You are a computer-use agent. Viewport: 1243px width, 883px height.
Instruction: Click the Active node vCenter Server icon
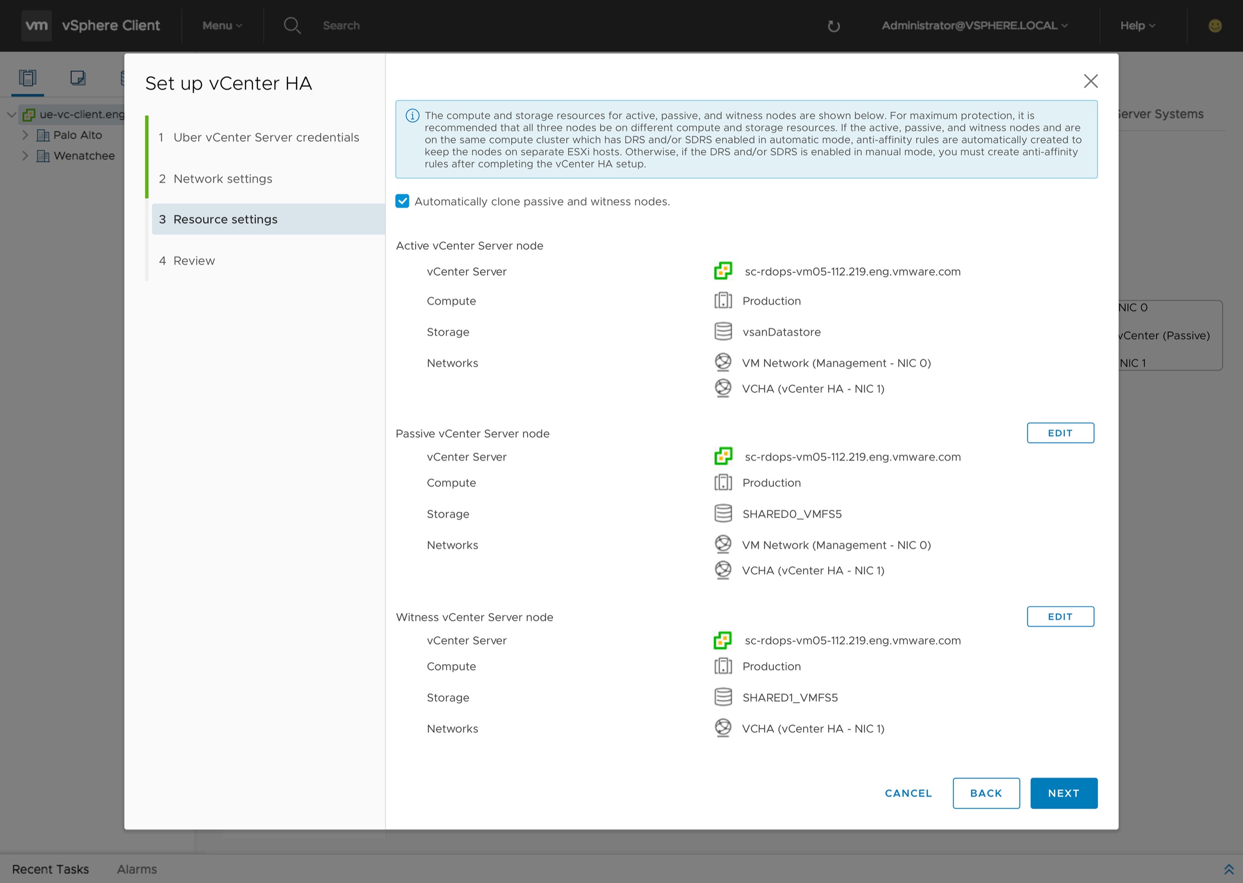click(723, 271)
